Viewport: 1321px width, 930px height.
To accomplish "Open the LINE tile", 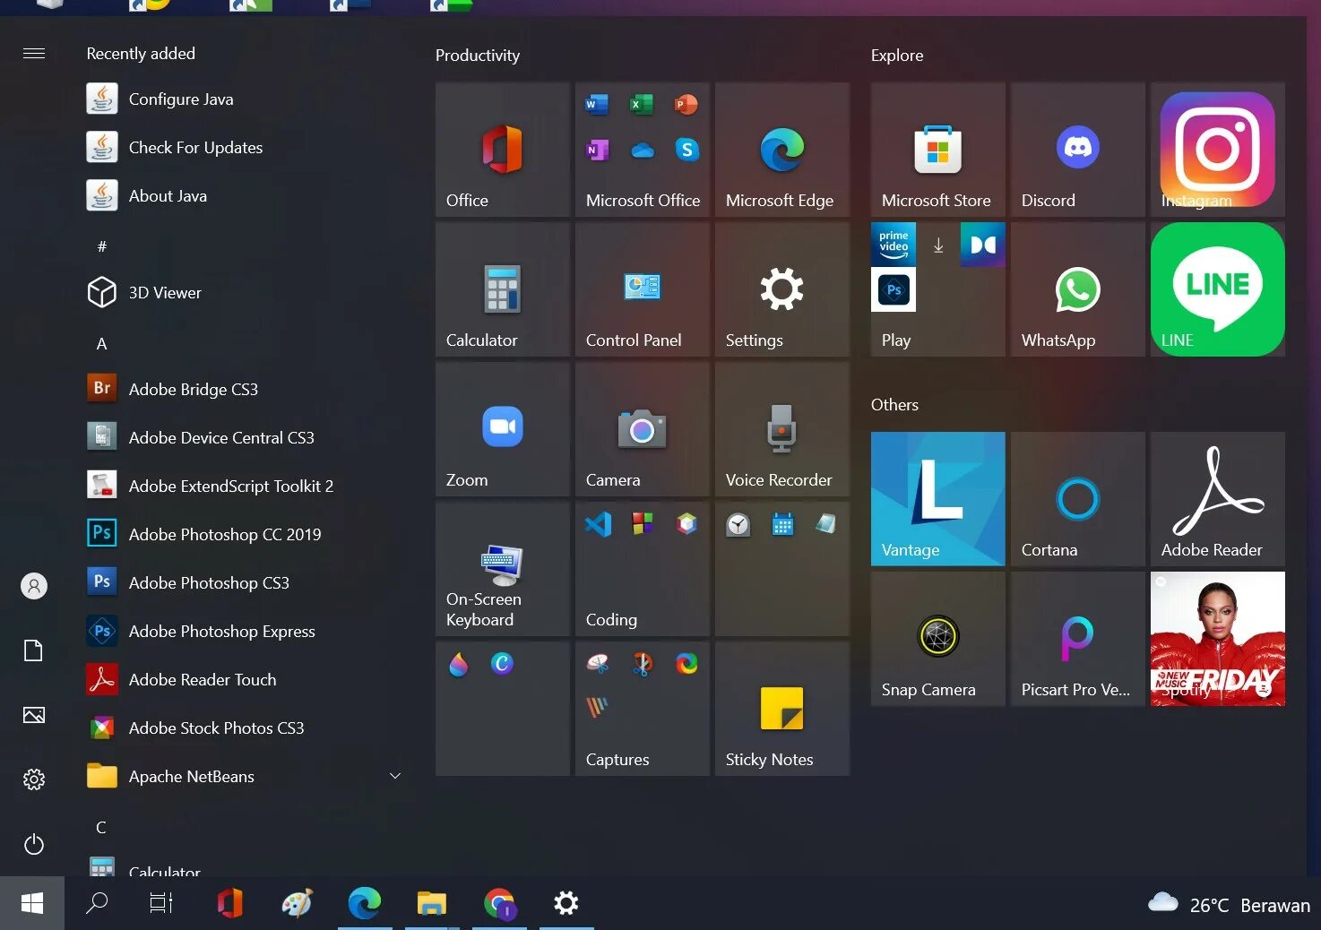I will (x=1218, y=289).
